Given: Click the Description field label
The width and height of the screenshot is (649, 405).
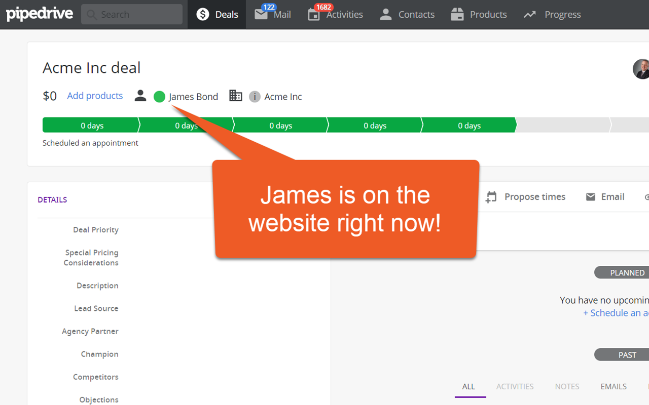Looking at the screenshot, I should pyautogui.click(x=97, y=286).
